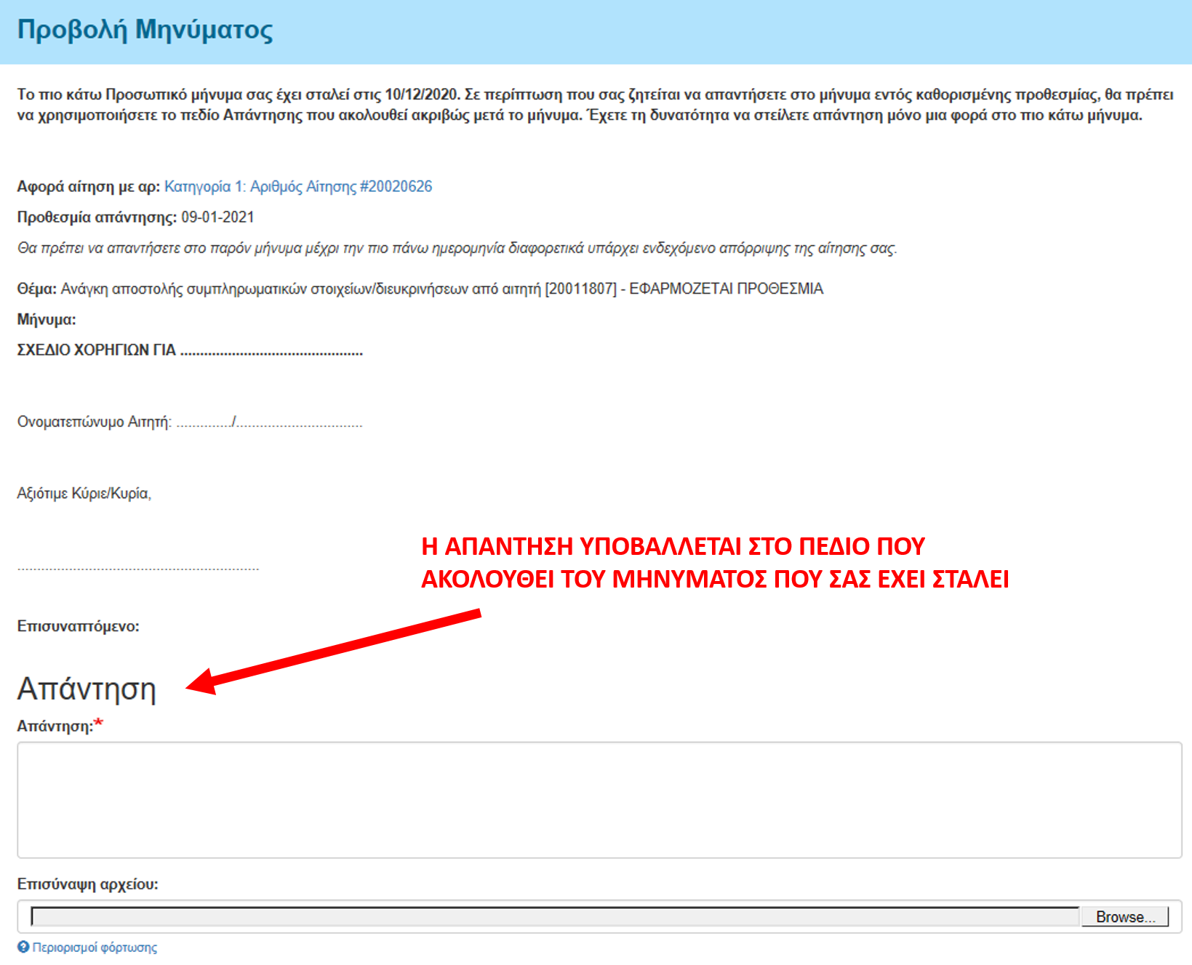This screenshot has width=1192, height=965.
Task: Click the Αξιότιμε Κύριε/Κυρία greeting
Action: point(84,494)
